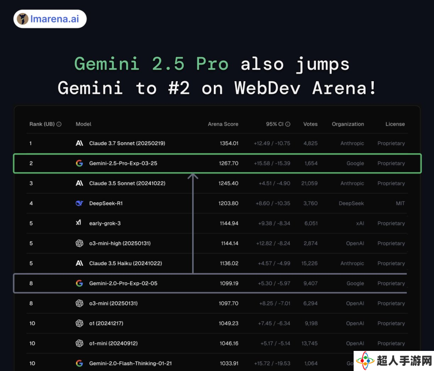
Task: Select model name DeepSeek-R1
Action: [106, 203]
